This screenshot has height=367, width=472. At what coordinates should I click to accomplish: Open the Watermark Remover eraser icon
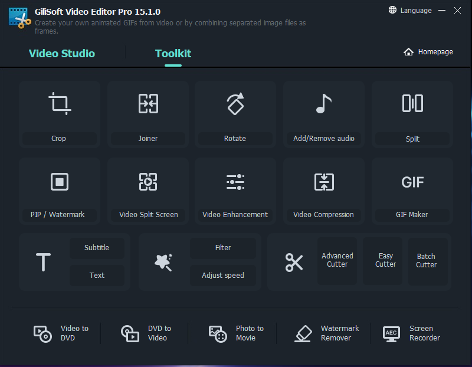pyautogui.click(x=303, y=333)
